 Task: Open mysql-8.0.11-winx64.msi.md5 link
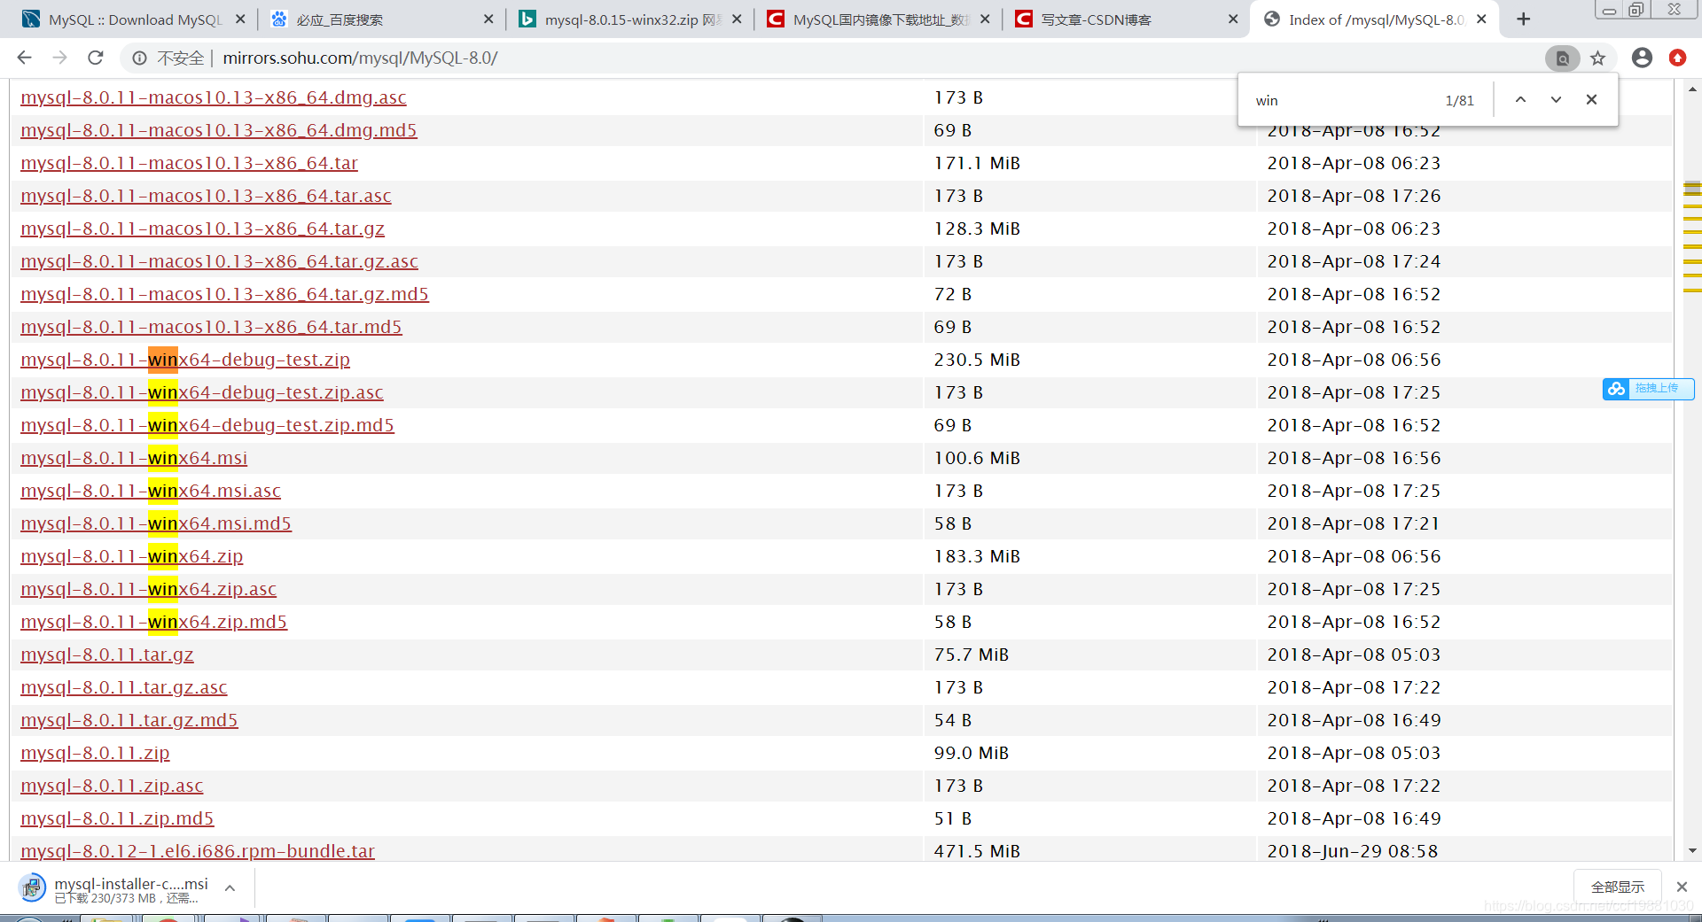(x=156, y=523)
